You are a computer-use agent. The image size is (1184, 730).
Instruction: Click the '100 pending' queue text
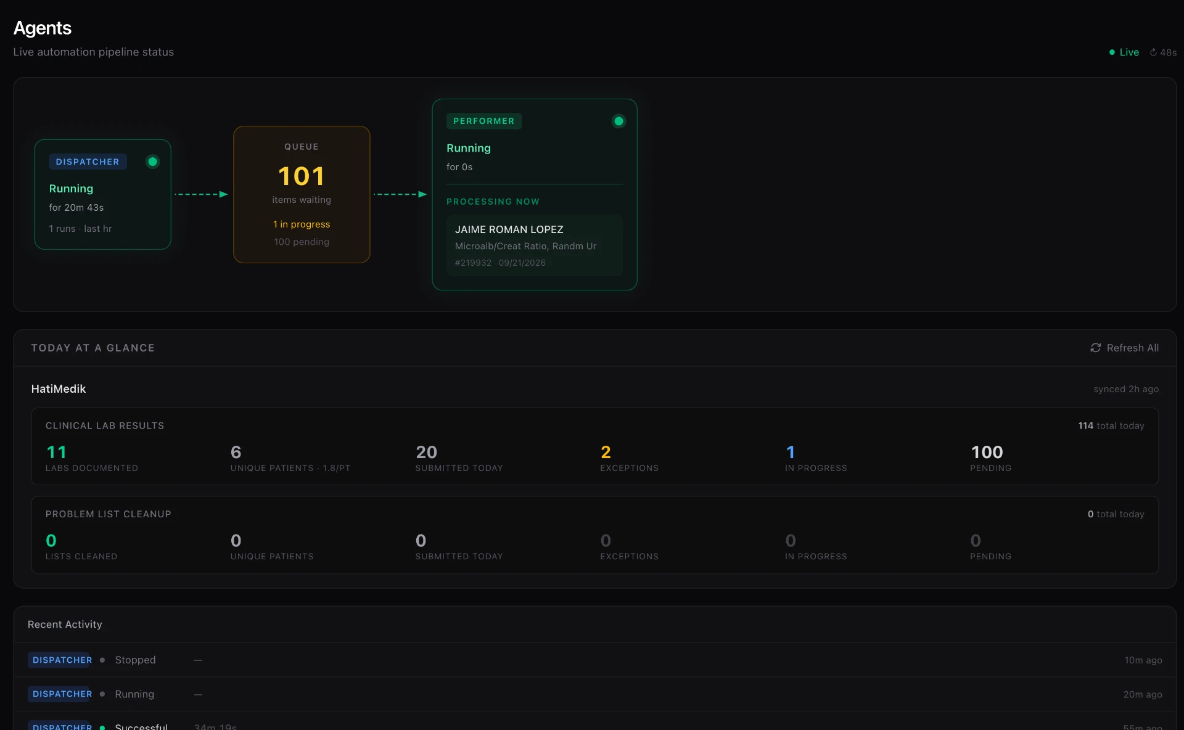click(302, 242)
